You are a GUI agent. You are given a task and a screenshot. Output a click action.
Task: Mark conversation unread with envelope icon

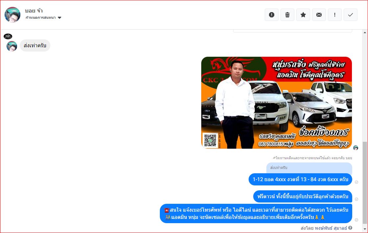pos(319,15)
